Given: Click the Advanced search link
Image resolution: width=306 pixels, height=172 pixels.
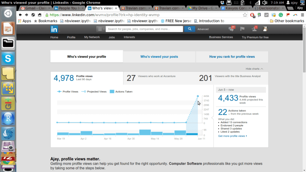Looking at the screenshot, I should (203, 29).
